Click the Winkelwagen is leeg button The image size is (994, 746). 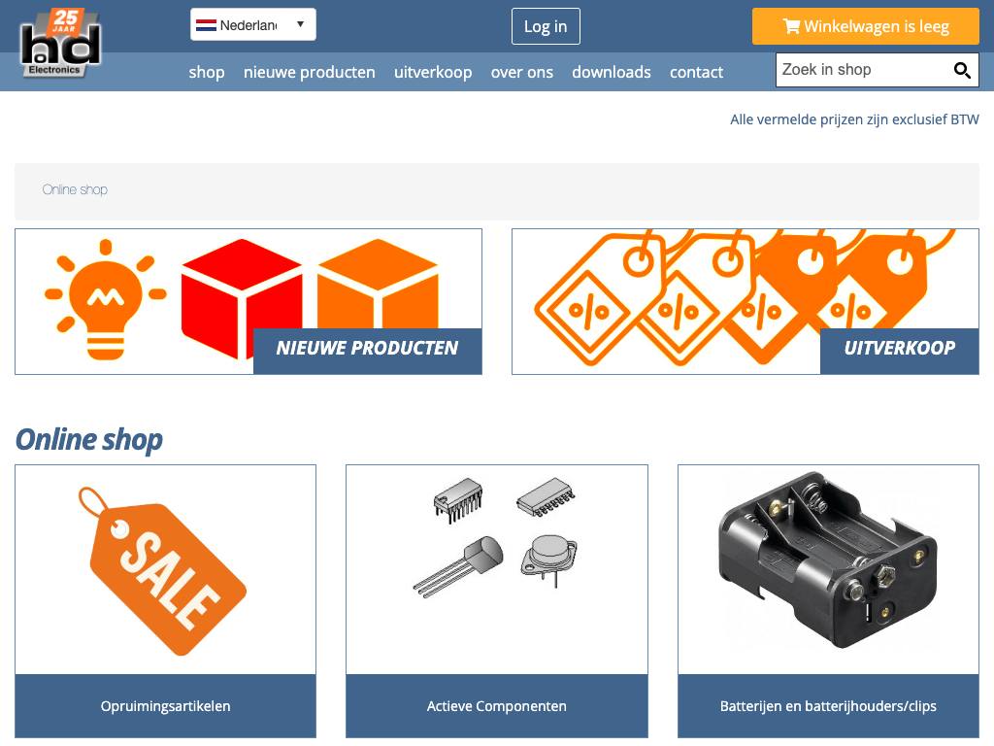pos(865,26)
